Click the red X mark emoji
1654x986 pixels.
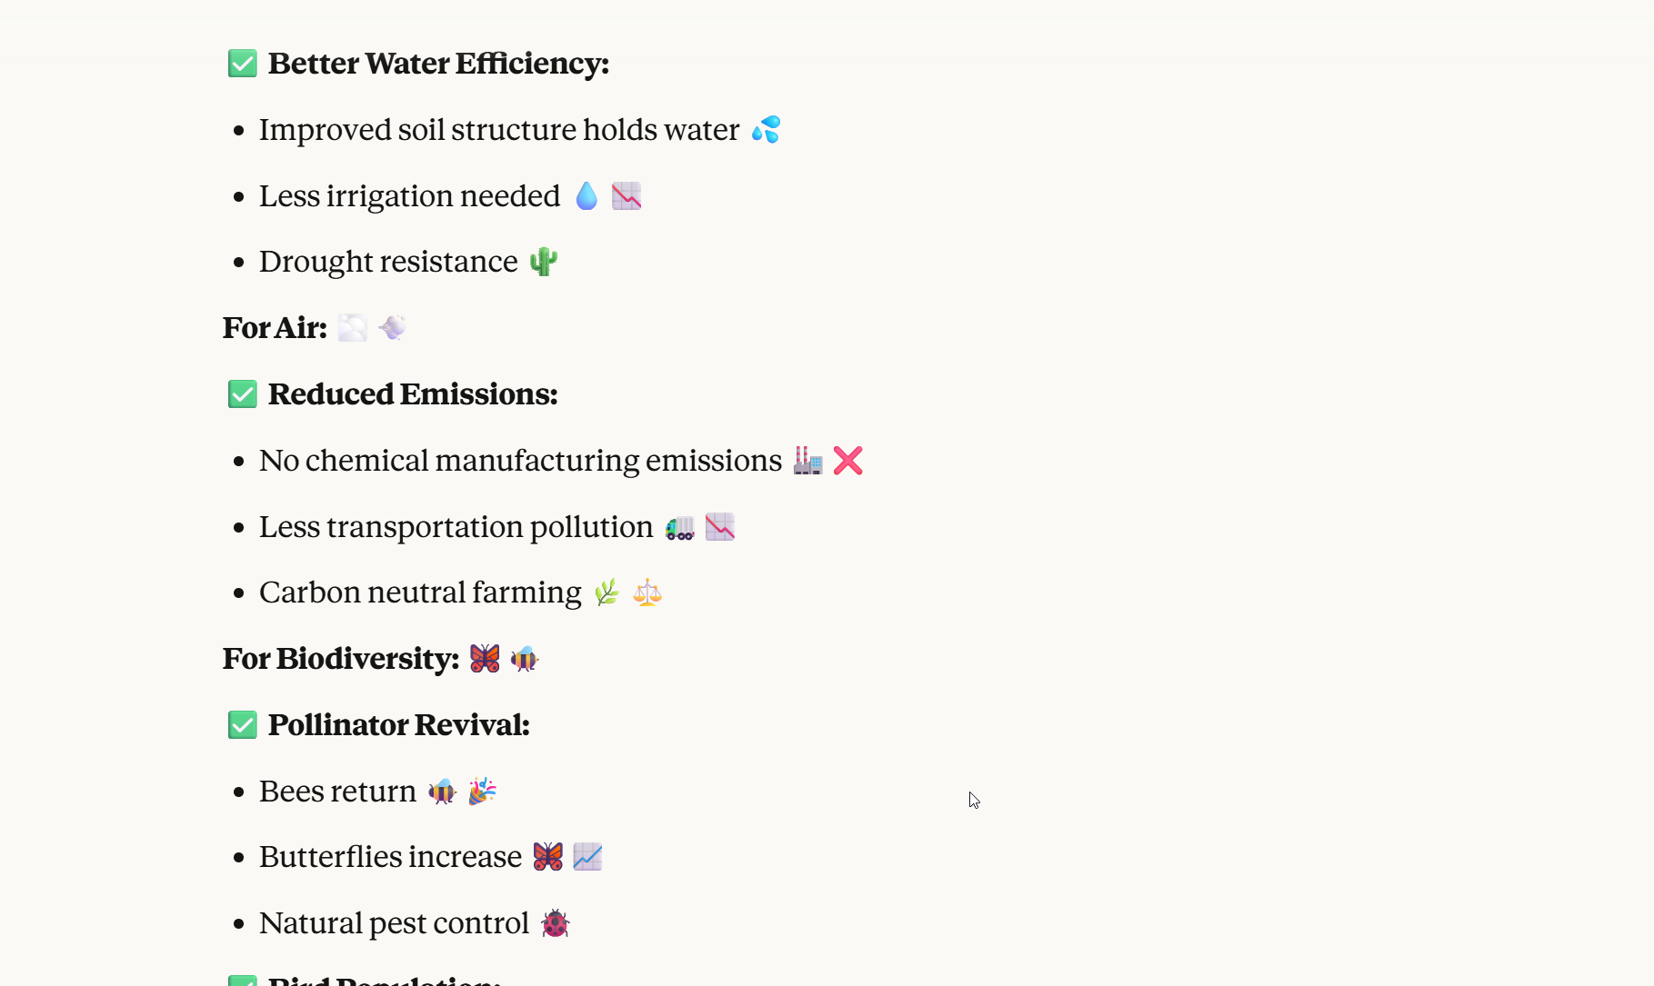click(847, 461)
